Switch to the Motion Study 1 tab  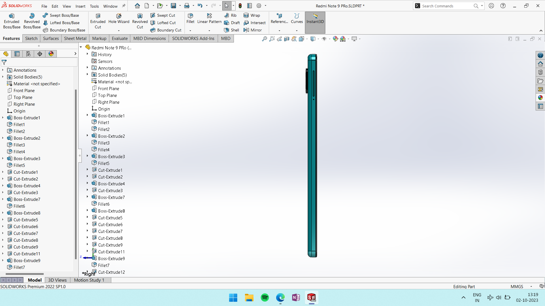pyautogui.click(x=89, y=280)
